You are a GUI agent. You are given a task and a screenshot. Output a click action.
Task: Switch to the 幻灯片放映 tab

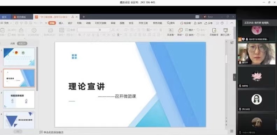(x=101, y=23)
